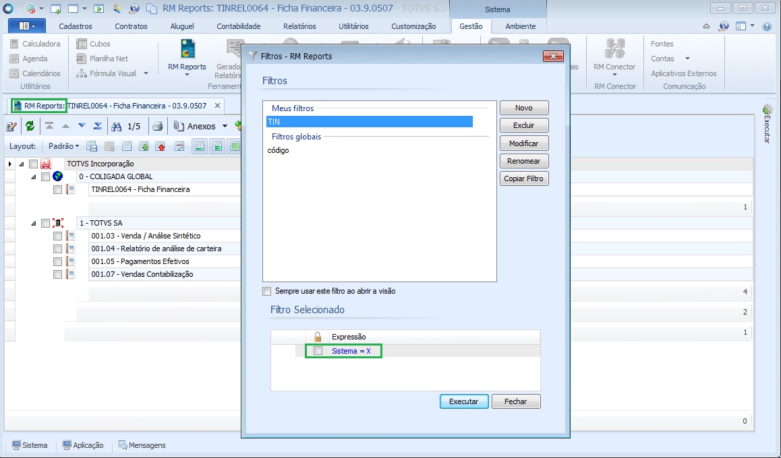Open the Ambiente ribbon tab

point(521,26)
